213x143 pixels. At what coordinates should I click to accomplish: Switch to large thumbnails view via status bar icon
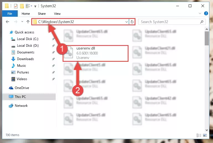(205, 135)
